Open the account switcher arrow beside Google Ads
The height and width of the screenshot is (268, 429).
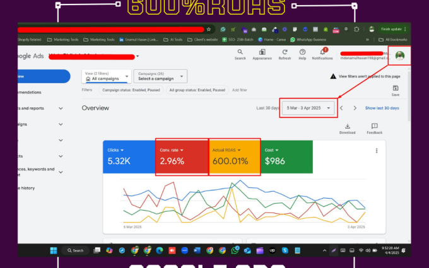click(138, 56)
